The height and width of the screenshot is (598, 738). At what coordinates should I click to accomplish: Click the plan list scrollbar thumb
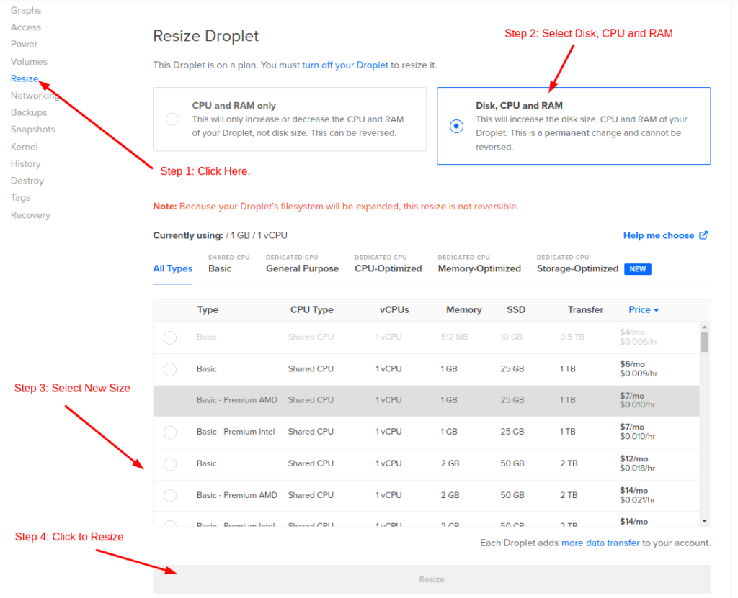pos(704,342)
